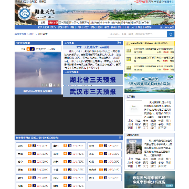Click the daytime icon in the 十堰 card
189x189 pixels.
tap(65, 170)
